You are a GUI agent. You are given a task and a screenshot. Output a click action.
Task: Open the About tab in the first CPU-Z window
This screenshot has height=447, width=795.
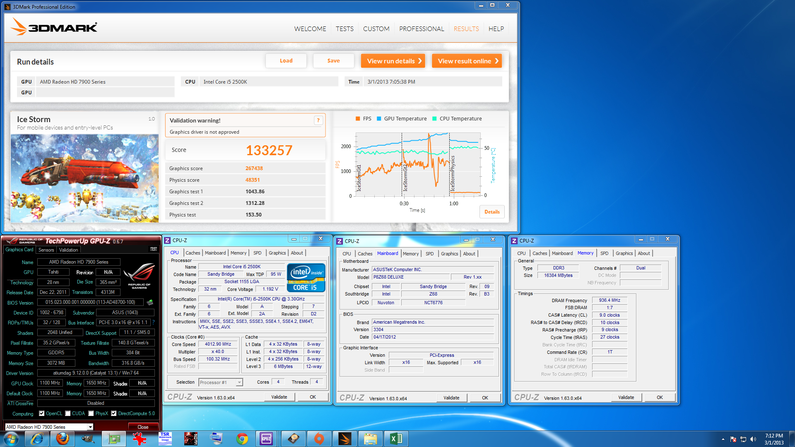297,253
